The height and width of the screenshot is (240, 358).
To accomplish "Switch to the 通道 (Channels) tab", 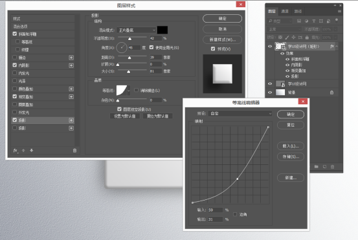I will coord(285,11).
